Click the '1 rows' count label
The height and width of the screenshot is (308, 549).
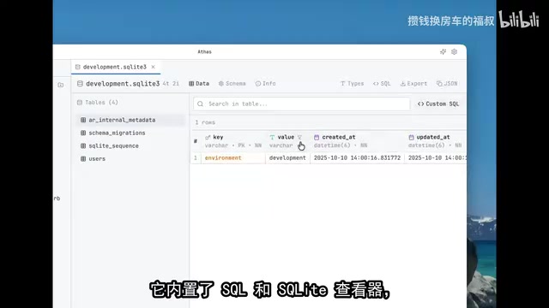[x=205, y=122]
